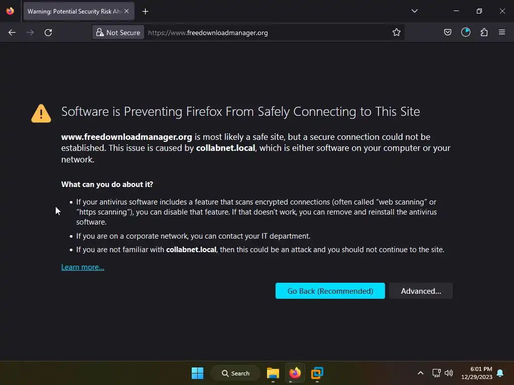Click the Firefox taskbar icon
Screen dimensions: 514x385
(x=295, y=373)
